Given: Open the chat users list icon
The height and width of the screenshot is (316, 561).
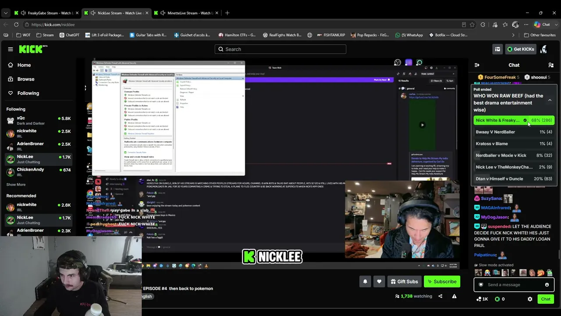Looking at the screenshot, I should pyautogui.click(x=551, y=65).
